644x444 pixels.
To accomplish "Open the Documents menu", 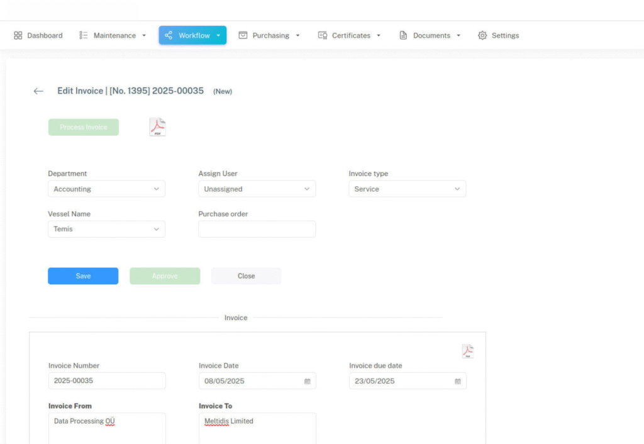I will coord(430,36).
